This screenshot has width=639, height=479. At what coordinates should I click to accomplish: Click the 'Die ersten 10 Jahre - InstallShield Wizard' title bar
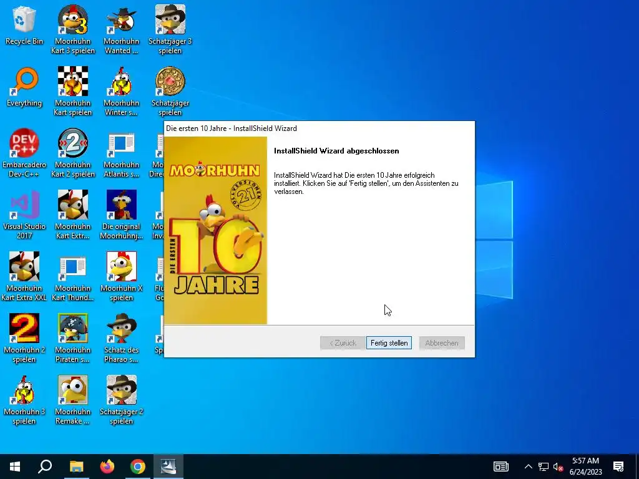(x=319, y=128)
